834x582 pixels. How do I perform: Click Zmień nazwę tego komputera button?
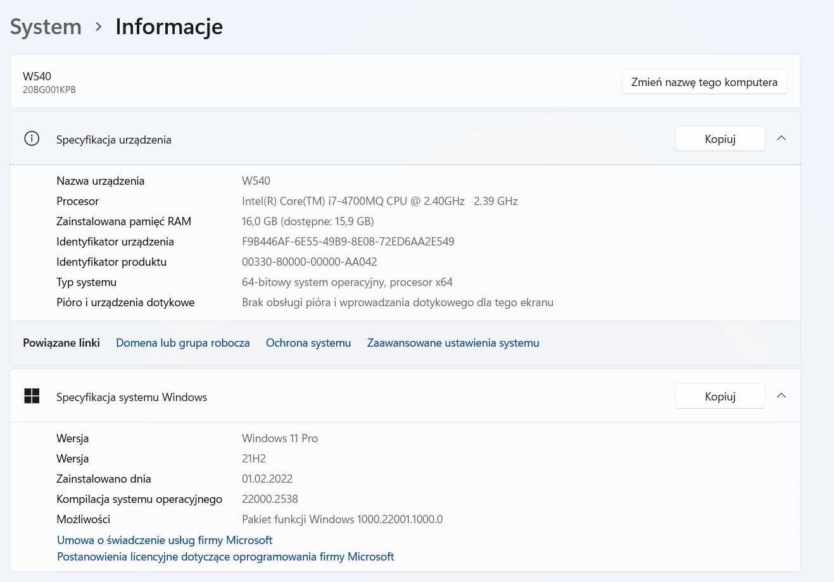[704, 82]
